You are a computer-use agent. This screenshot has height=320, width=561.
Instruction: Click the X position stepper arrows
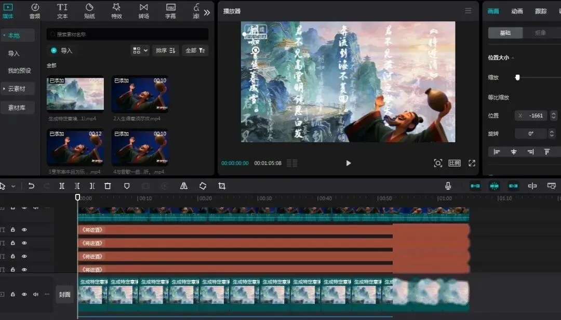coord(554,115)
